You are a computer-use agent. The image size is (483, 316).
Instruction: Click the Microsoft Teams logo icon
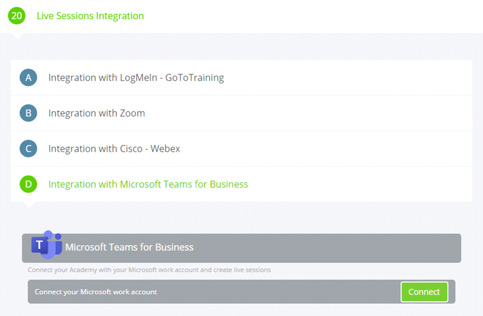pyautogui.click(x=47, y=245)
